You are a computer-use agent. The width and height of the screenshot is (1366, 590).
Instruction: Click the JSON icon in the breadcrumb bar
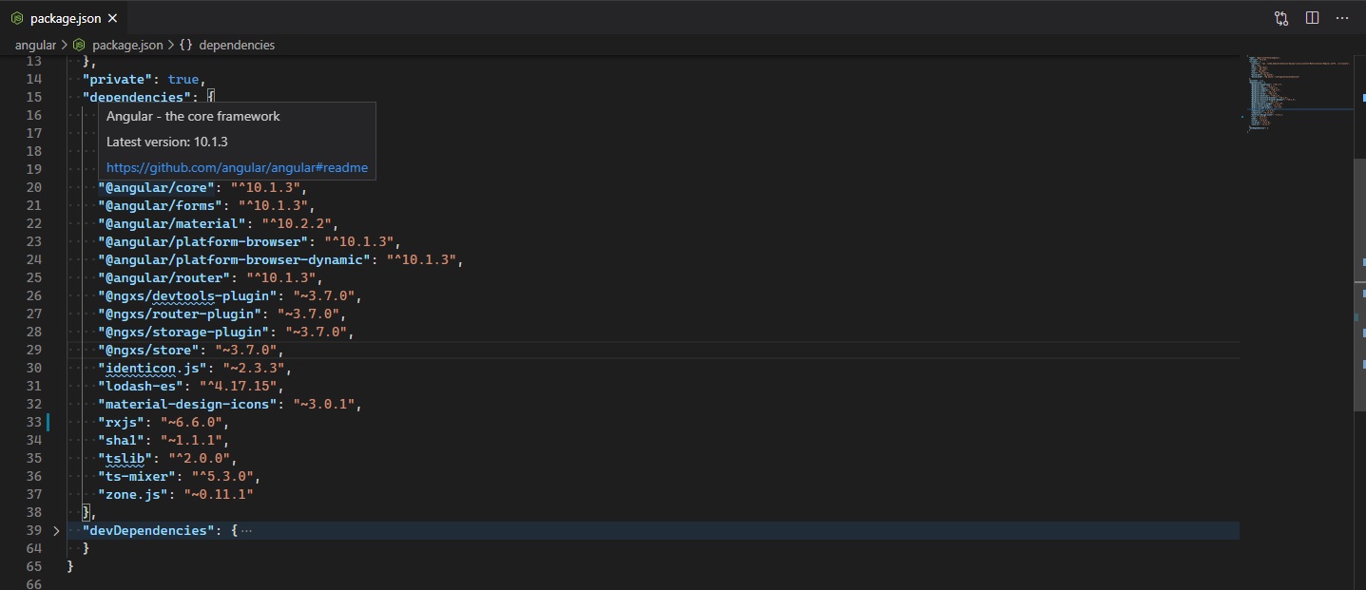coord(81,45)
